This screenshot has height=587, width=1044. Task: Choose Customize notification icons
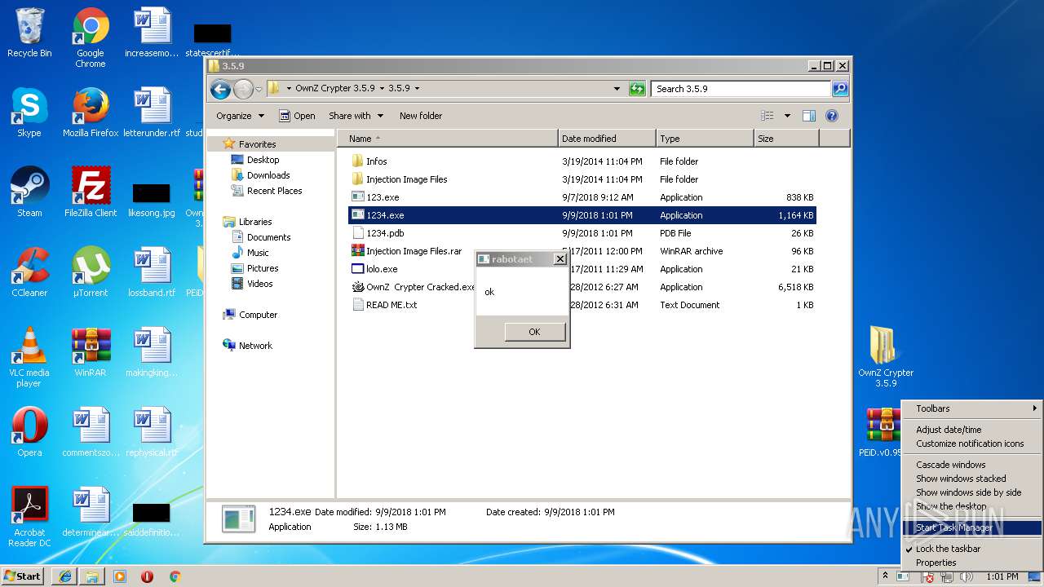click(x=972, y=444)
